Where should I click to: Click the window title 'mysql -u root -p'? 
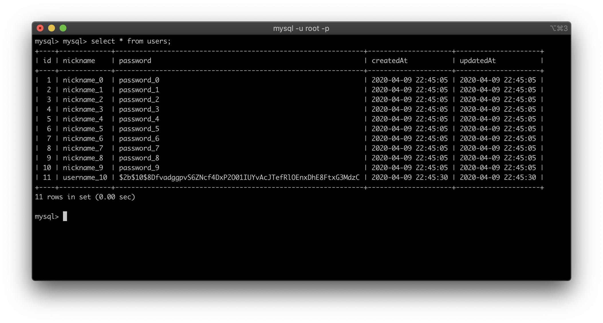click(x=301, y=28)
